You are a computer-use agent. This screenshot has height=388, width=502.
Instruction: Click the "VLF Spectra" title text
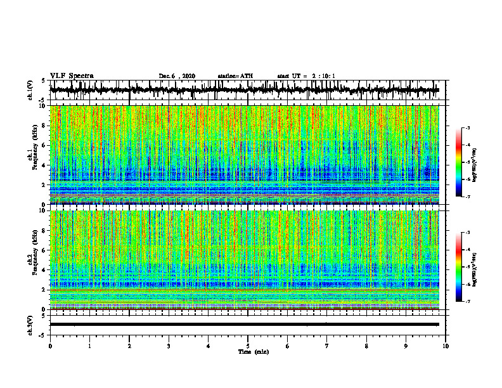pyautogui.click(x=72, y=76)
